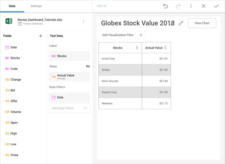Viewport: 225px width, 164px height.
Task: Open data source overflow menu
Action: pos(83,21)
